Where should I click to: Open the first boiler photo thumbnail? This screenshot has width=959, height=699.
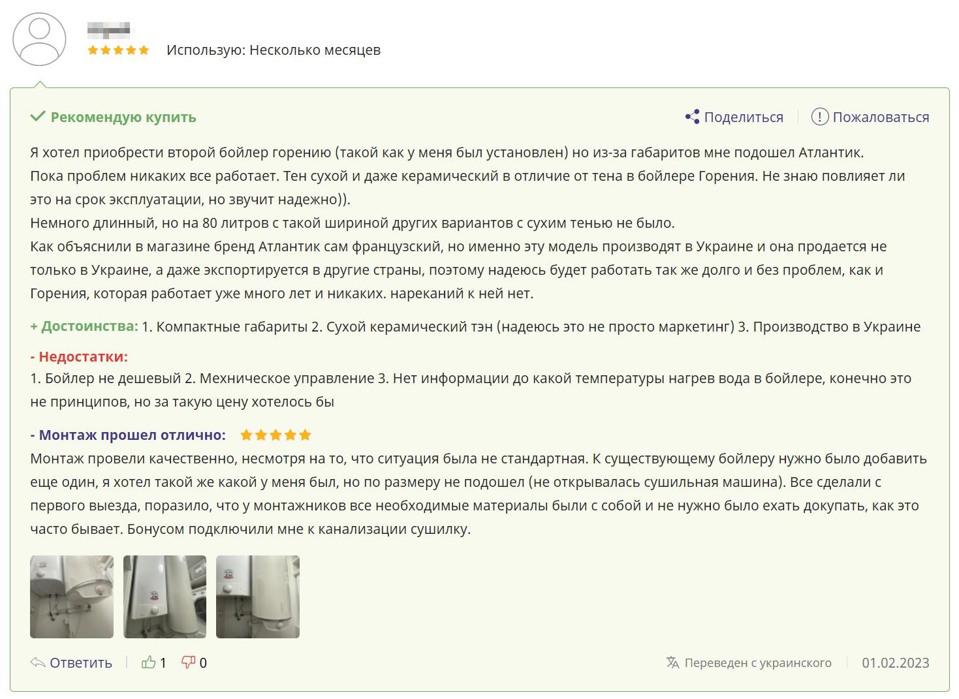click(72, 597)
